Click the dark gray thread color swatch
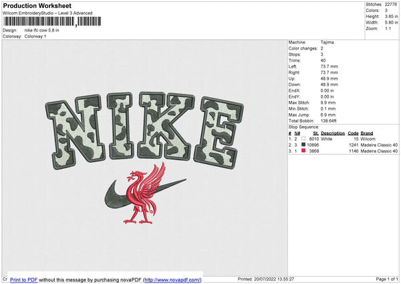Image resolution: width=401 pixels, height=284 pixels. click(303, 145)
